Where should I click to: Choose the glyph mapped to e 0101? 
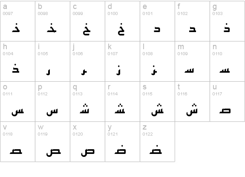[x=157, y=21]
